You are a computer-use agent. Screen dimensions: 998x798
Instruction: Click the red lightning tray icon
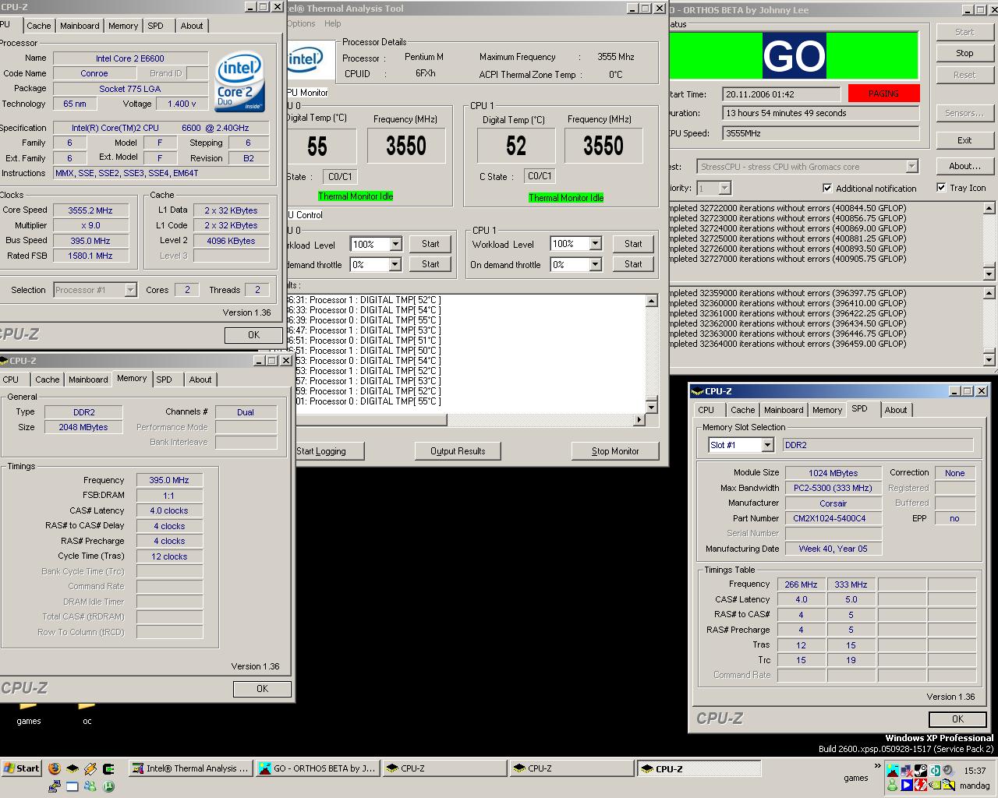(x=921, y=785)
